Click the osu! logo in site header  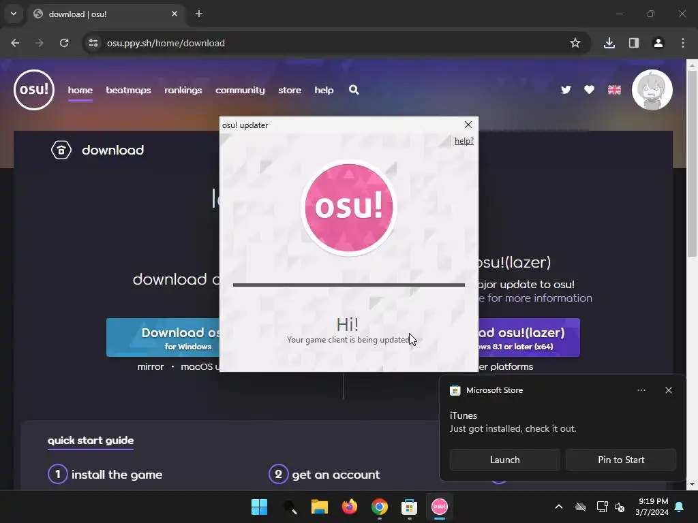coord(34,90)
